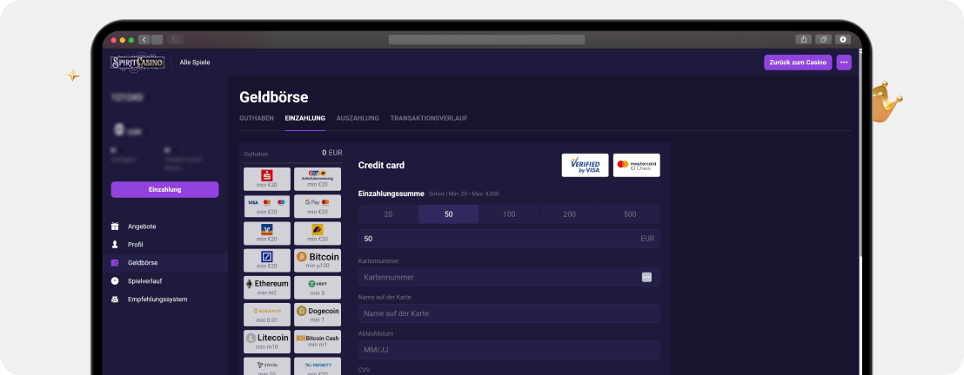Choose Ethereum as deposit method
The height and width of the screenshot is (375, 964).
coord(266,287)
